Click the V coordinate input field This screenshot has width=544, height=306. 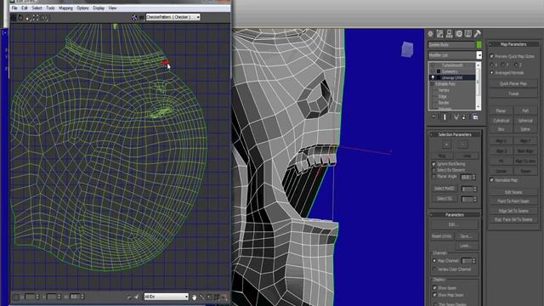(52, 297)
